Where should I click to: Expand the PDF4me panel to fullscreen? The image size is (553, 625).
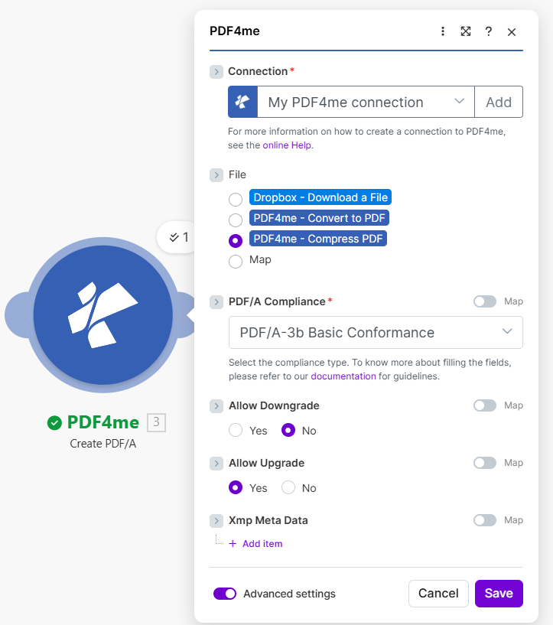tap(466, 31)
